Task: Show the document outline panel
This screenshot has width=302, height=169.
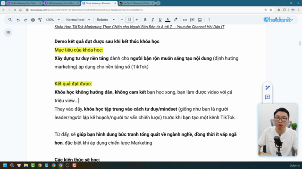Action: (8, 32)
